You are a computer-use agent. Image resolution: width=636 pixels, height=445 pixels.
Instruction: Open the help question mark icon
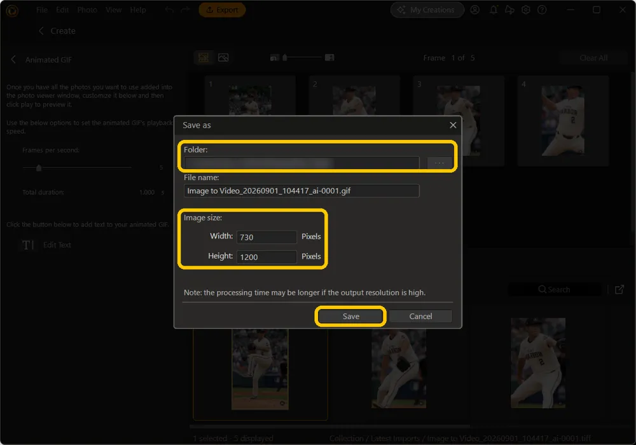coord(542,10)
